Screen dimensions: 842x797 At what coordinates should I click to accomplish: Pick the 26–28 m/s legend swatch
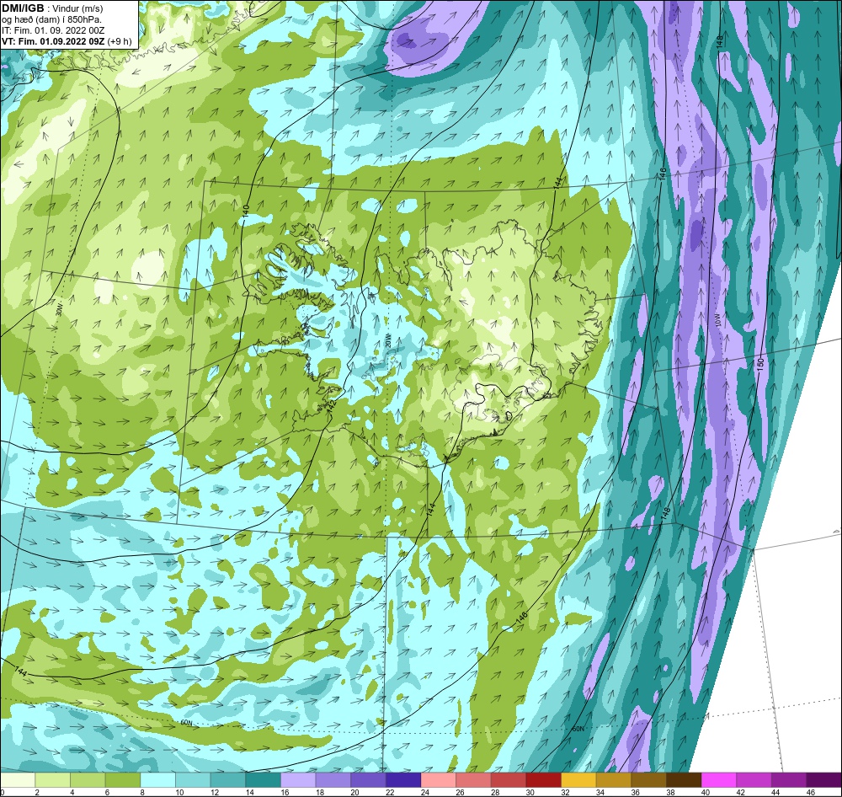click(473, 780)
